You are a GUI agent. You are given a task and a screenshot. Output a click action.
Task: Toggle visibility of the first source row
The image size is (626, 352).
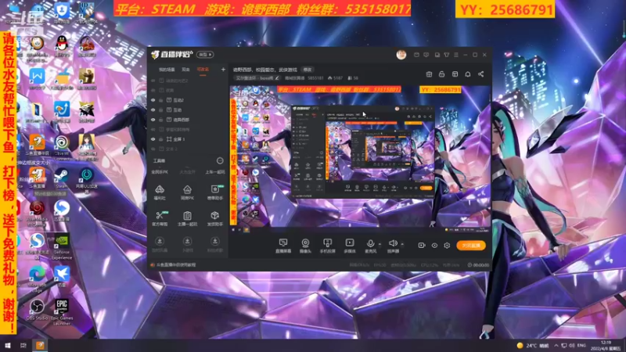pyautogui.click(x=153, y=81)
